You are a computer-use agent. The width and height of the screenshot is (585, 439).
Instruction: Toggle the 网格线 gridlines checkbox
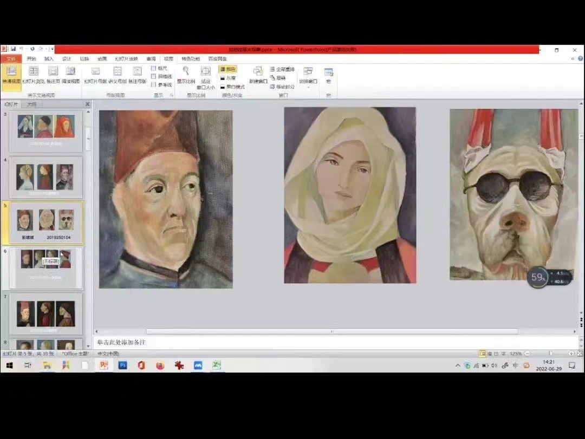coord(154,76)
